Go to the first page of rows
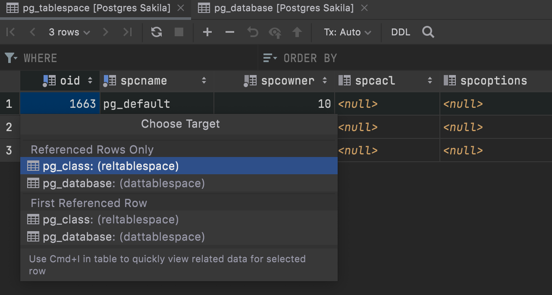552x295 pixels. pyautogui.click(x=11, y=32)
